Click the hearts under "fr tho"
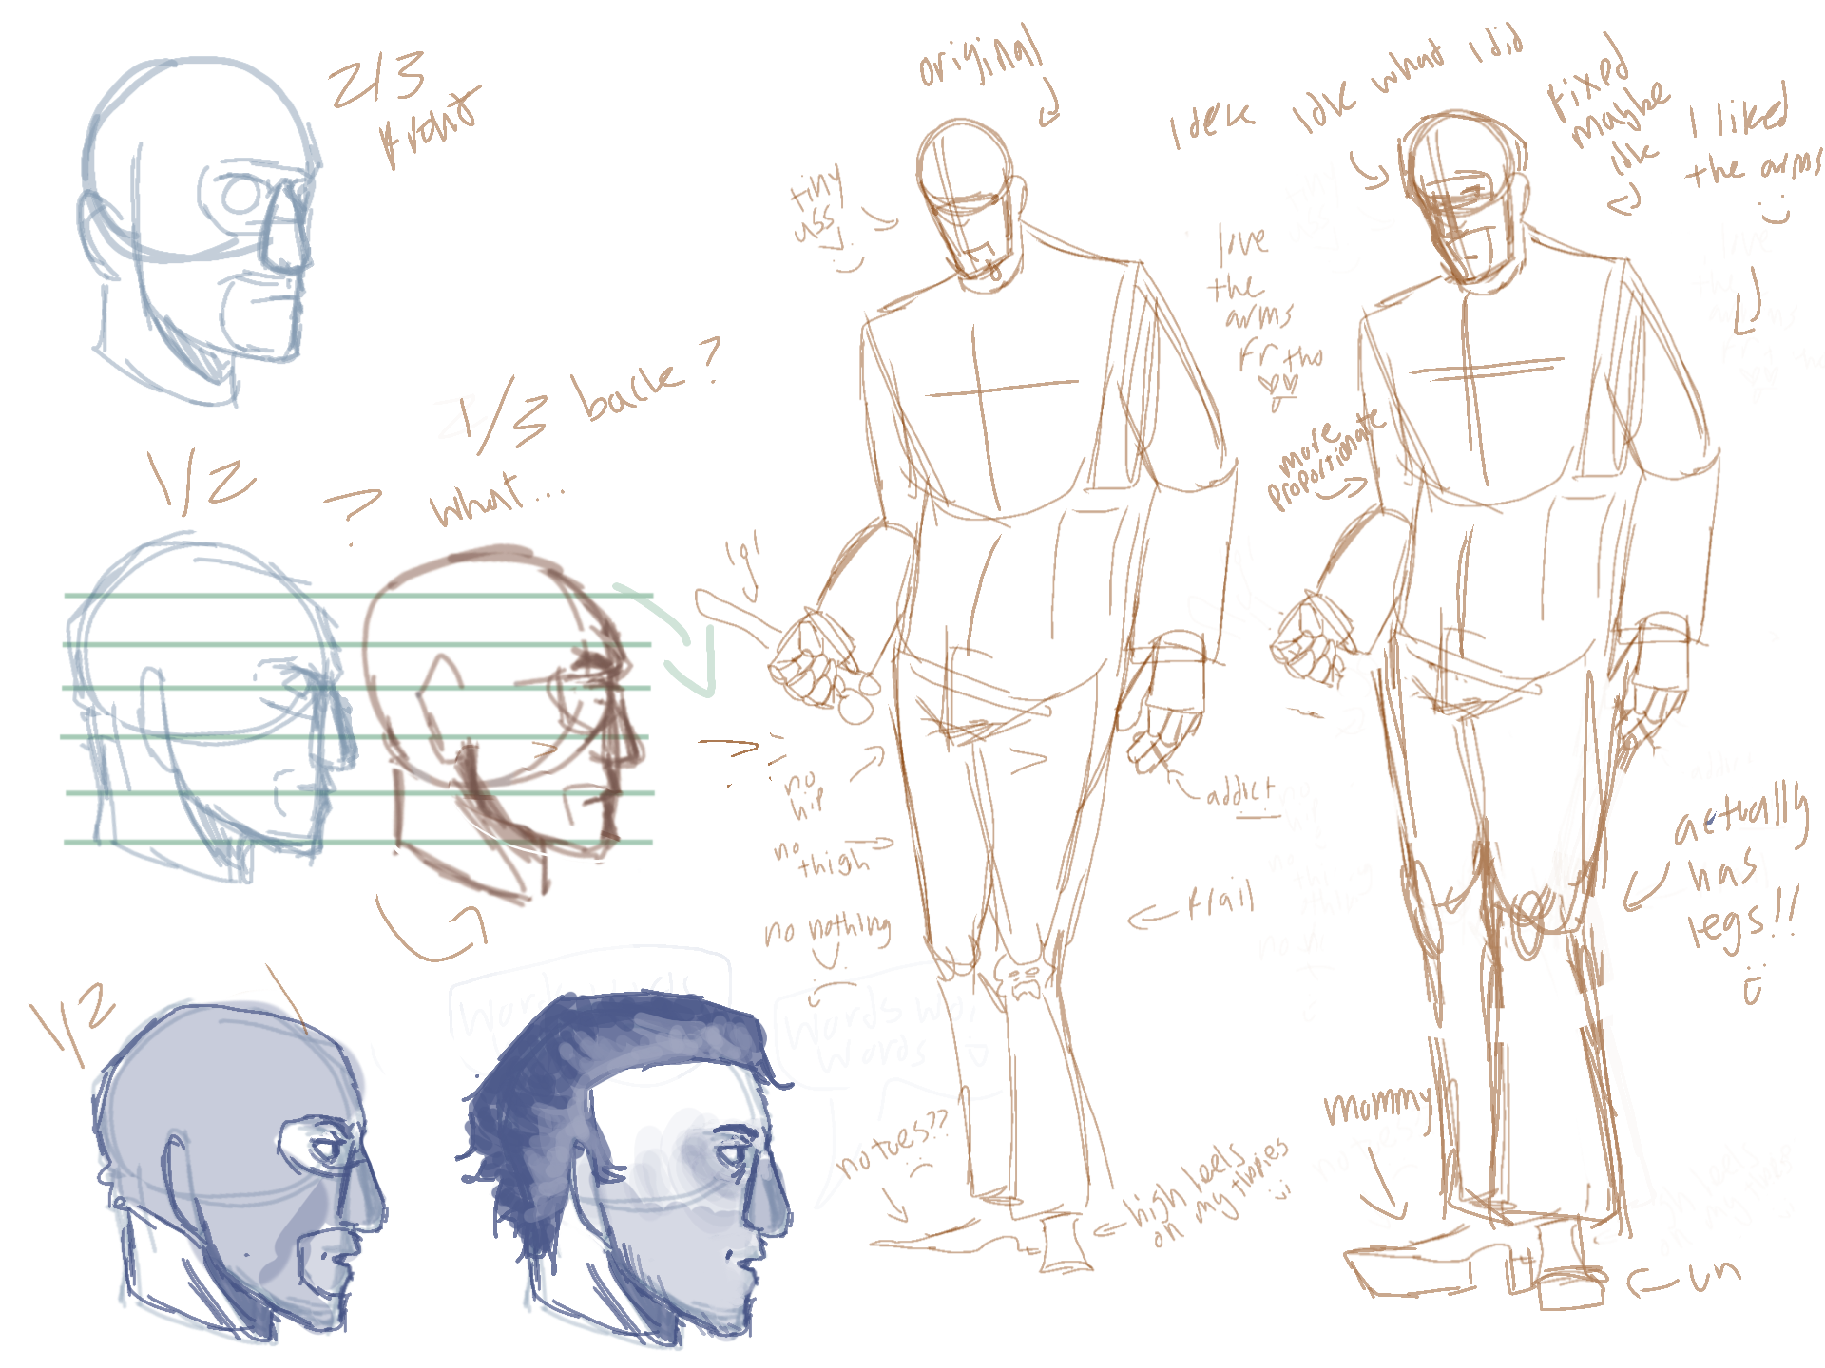The height and width of the screenshot is (1368, 1825). tap(1279, 385)
